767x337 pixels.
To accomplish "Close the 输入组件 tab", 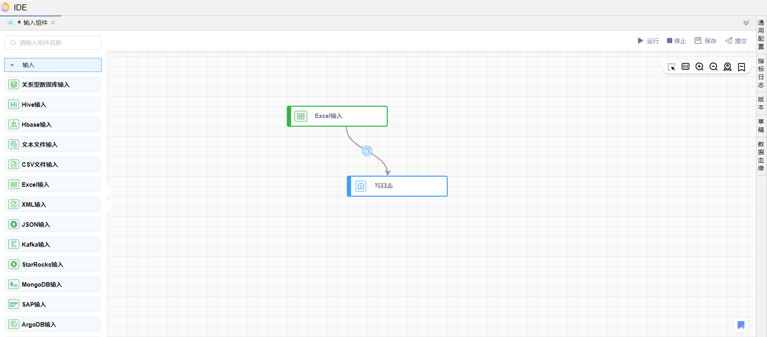I will tap(53, 23).
